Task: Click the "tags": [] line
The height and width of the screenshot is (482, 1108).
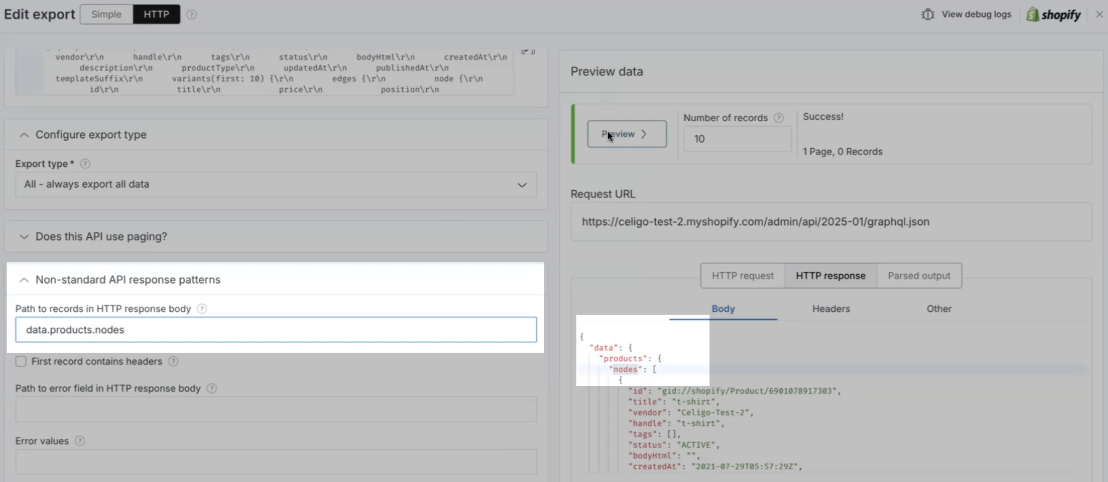Action: coord(654,434)
